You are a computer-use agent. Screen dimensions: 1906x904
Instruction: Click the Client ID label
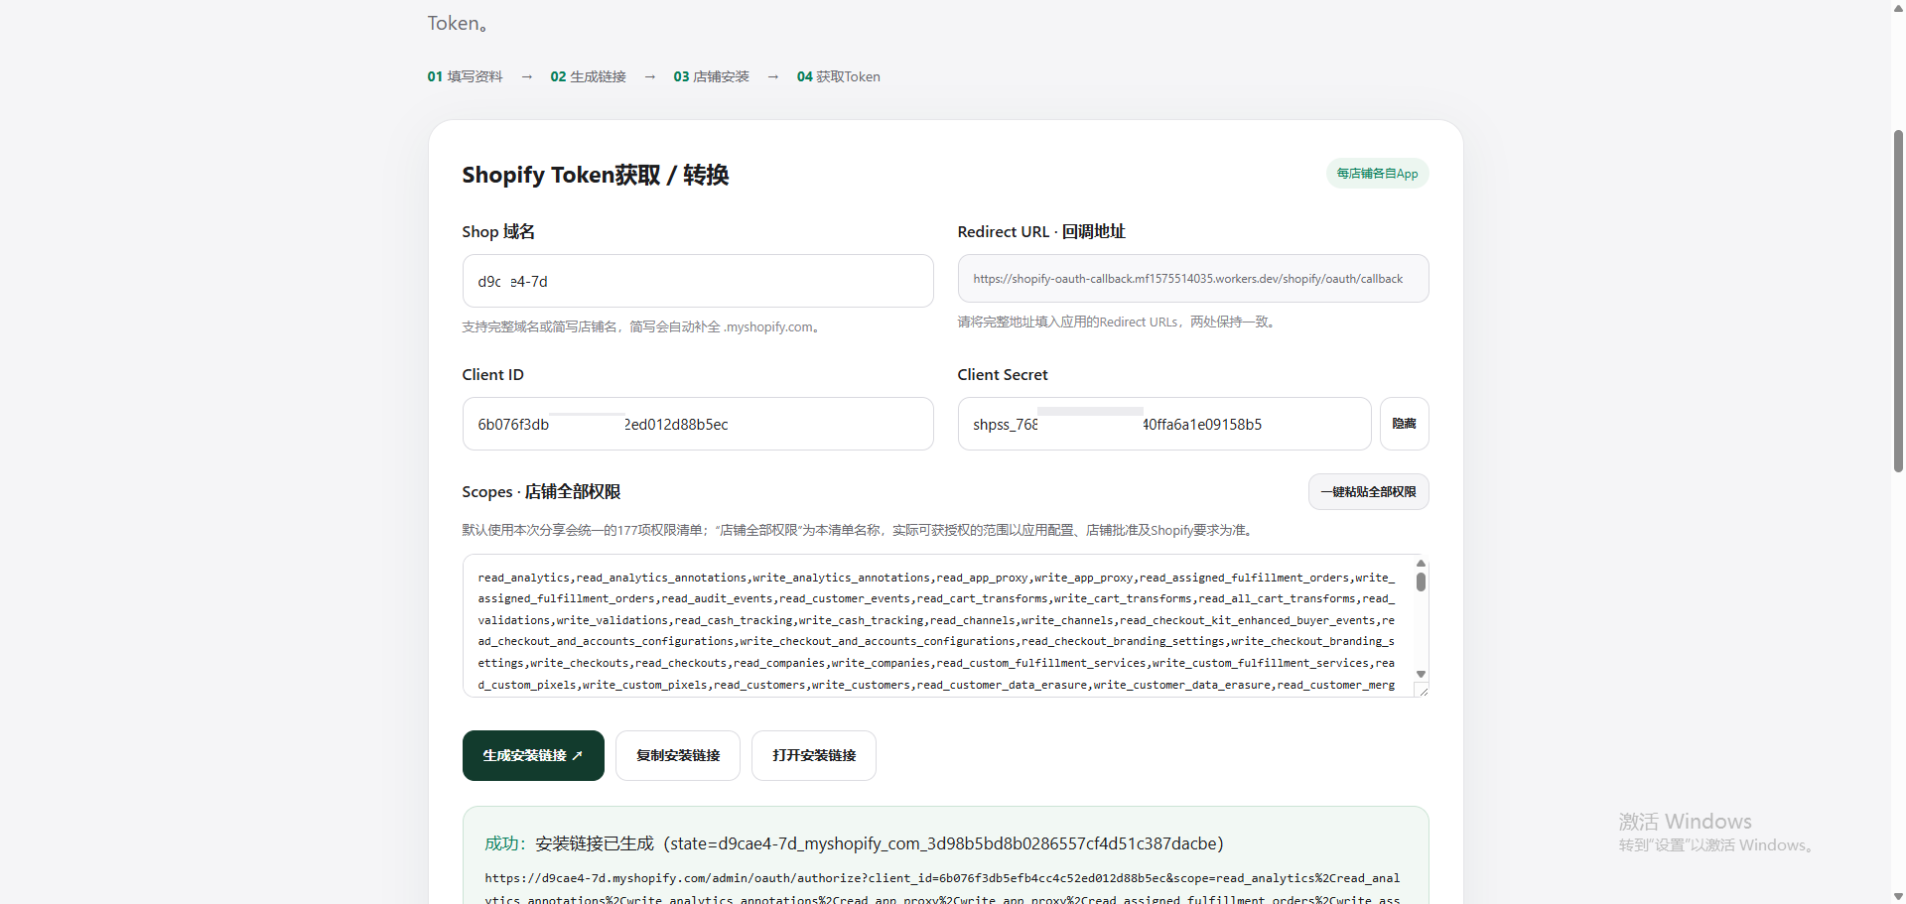[x=492, y=375]
